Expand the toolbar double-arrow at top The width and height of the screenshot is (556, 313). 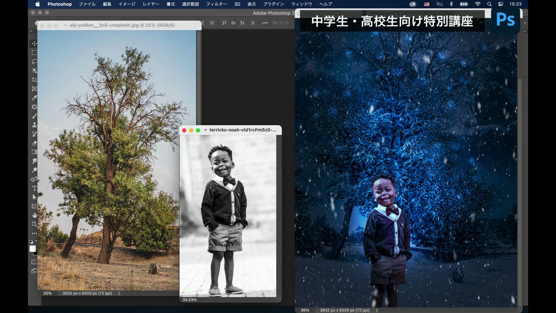(x=31, y=31)
